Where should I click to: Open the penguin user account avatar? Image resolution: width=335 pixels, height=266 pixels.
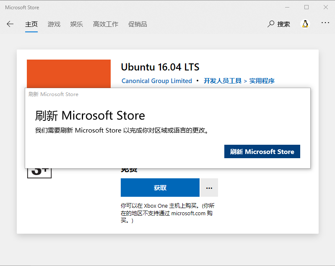[305, 24]
